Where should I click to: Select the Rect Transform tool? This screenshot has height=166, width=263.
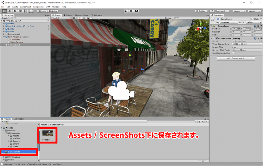pos(26,11)
